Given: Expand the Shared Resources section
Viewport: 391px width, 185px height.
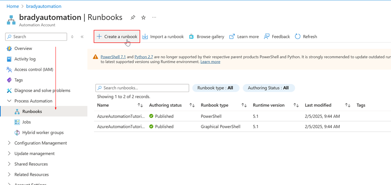Looking at the screenshot, I should tap(9, 164).
